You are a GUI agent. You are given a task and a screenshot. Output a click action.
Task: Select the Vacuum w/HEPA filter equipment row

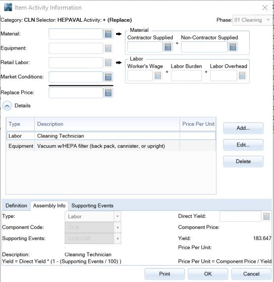coord(111,146)
